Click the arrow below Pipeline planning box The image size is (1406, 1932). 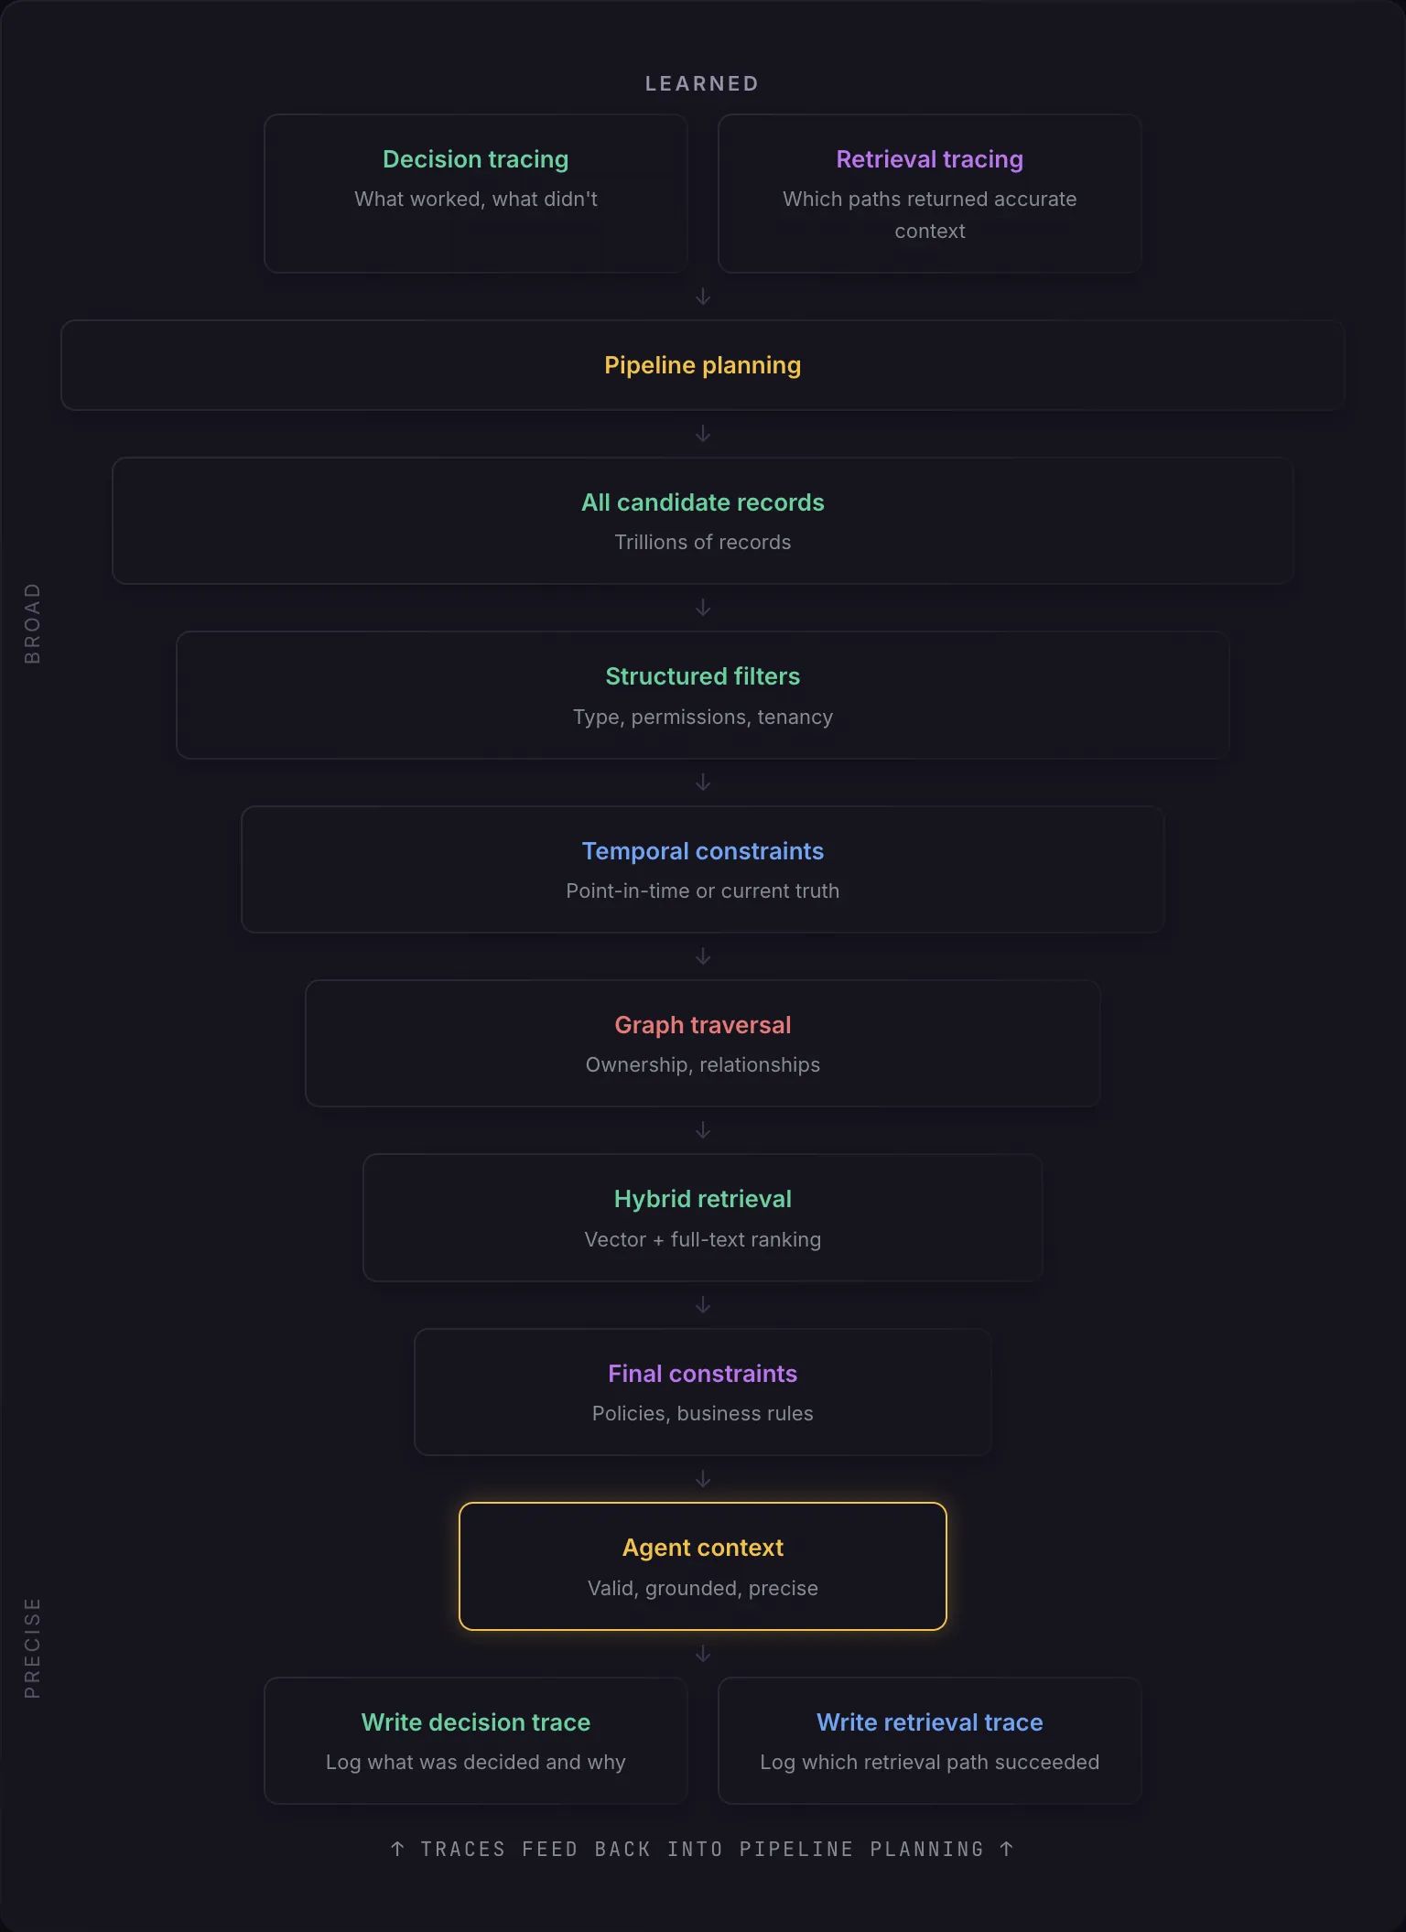click(702, 433)
